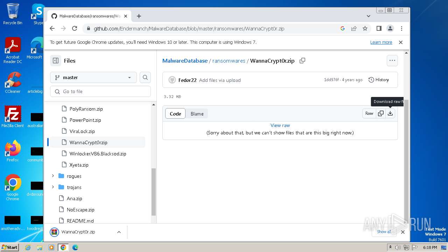Image resolution: width=448 pixels, height=252 pixels.
Task: Switch to Blame view tab
Action: tap(197, 114)
